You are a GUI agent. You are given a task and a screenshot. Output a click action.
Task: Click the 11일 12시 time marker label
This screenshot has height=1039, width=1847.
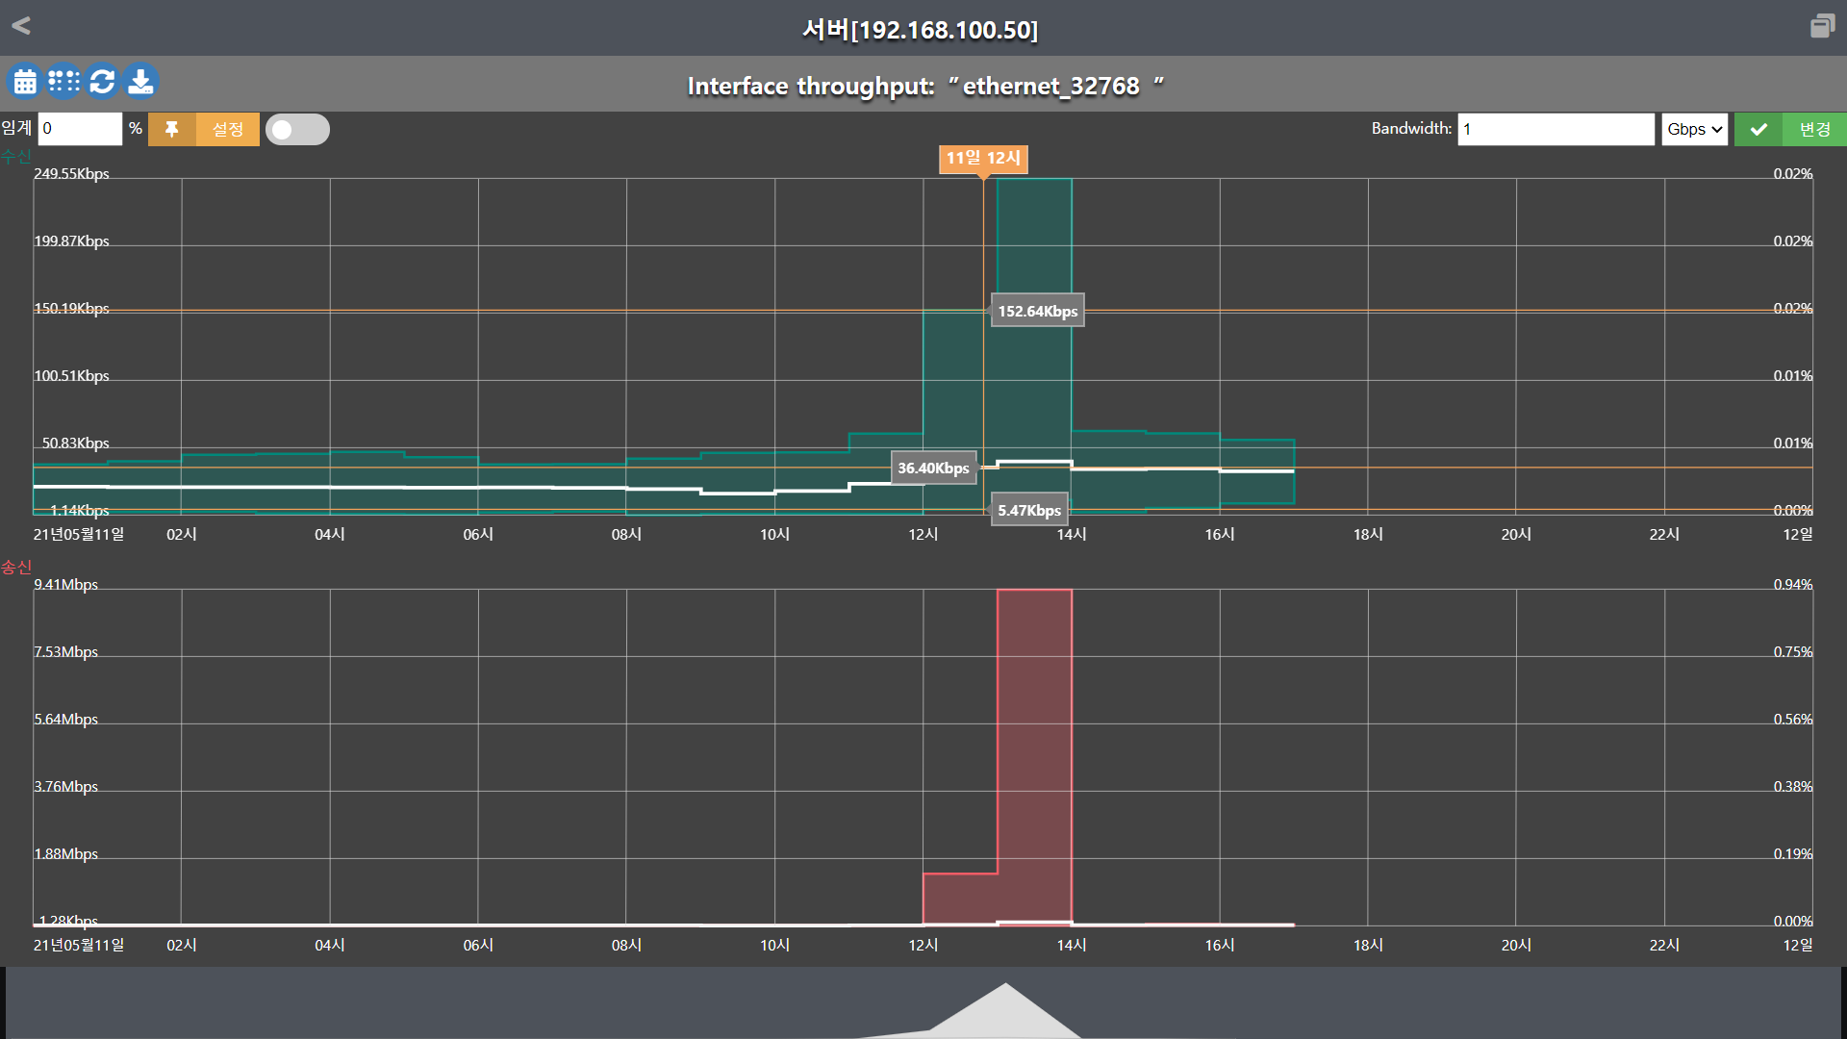point(983,159)
